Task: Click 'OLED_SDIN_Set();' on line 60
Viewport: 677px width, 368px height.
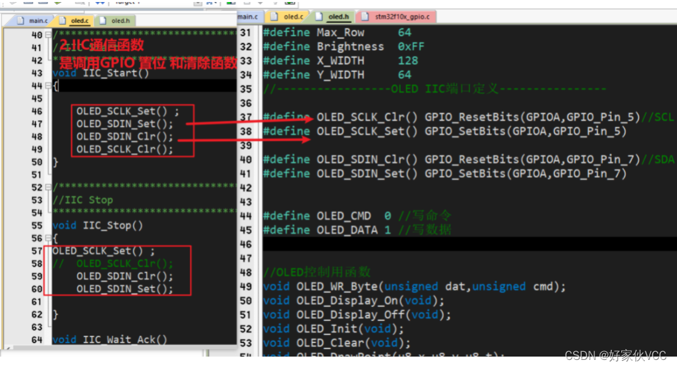Action: [124, 289]
